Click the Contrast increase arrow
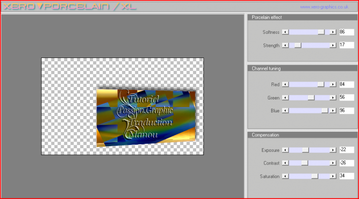This screenshot has width=359, height=199. click(x=333, y=163)
